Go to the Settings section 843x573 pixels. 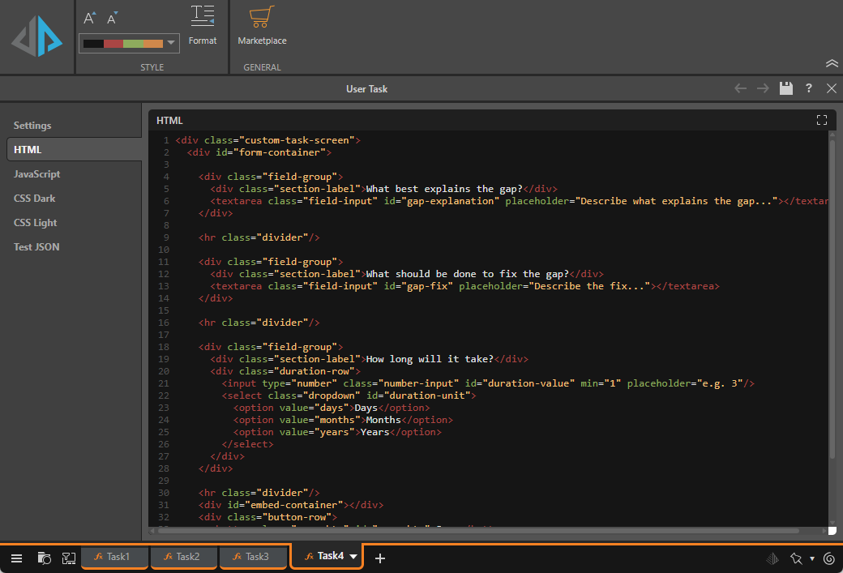pos(32,126)
